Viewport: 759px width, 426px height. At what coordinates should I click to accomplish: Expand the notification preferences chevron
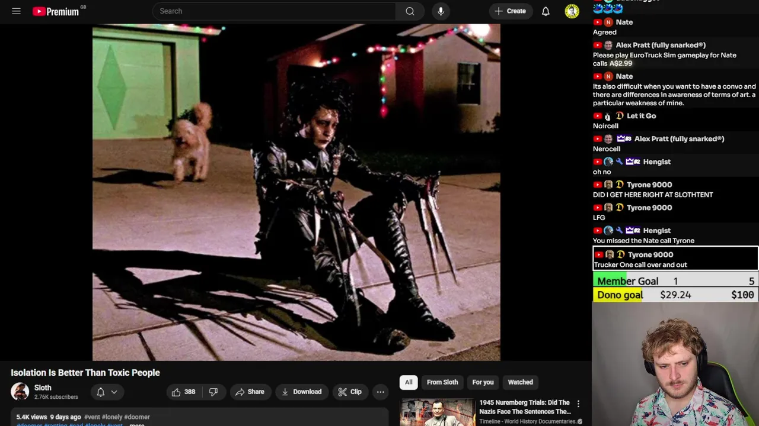click(114, 392)
